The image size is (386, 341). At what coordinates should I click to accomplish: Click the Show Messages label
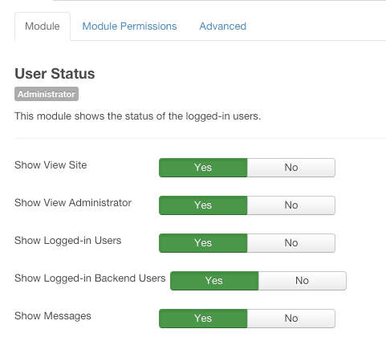pyautogui.click(x=53, y=316)
